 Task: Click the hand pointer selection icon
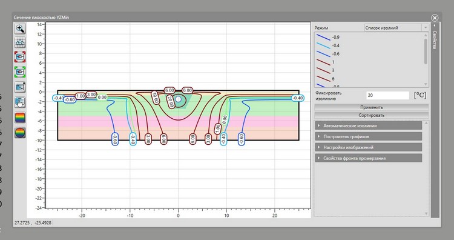(20, 102)
